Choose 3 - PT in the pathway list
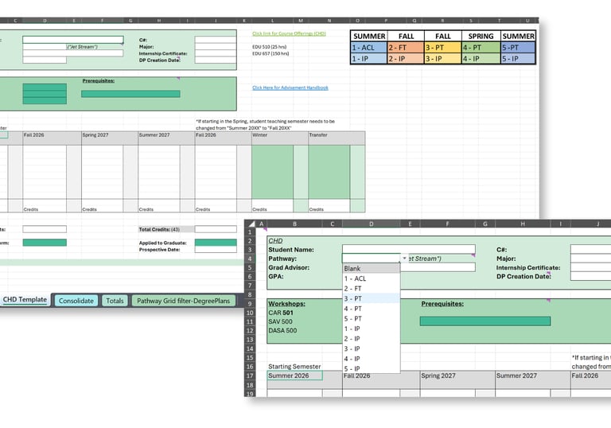The width and height of the screenshot is (611, 428). click(371, 298)
